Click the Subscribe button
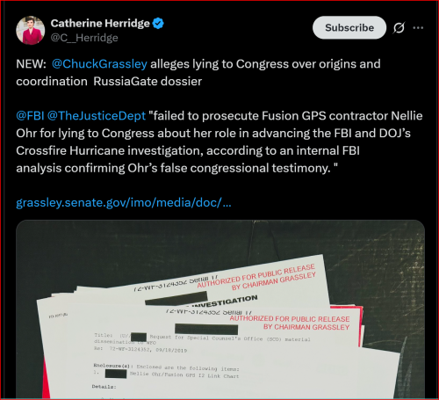Screen dimensions: 439x400 coord(349,27)
